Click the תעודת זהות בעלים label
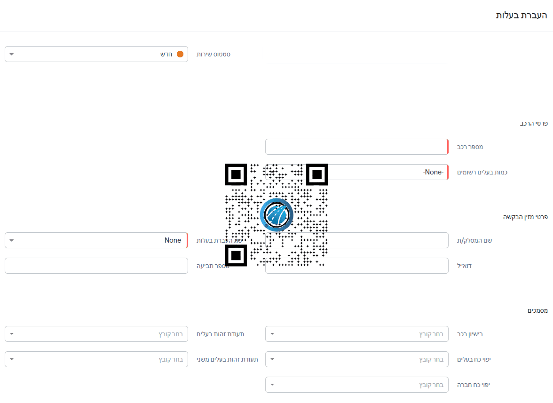Viewport: 553px width, 403px height. [220, 334]
